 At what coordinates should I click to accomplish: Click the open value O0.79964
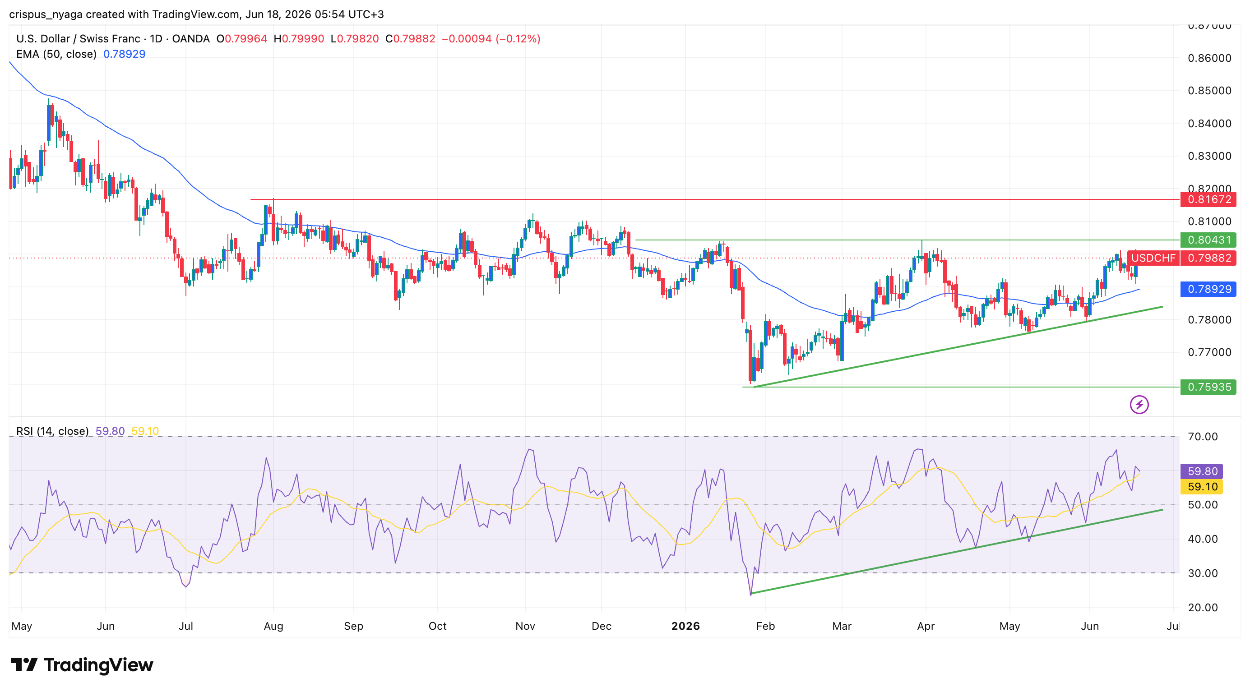242,39
